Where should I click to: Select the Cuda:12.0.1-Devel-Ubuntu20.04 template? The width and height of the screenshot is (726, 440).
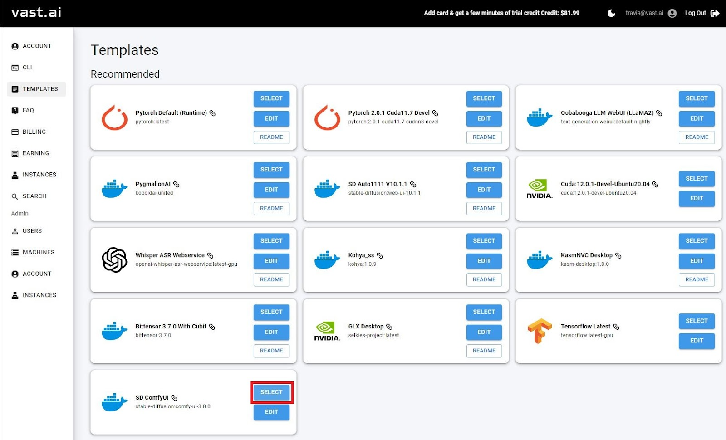697,179
